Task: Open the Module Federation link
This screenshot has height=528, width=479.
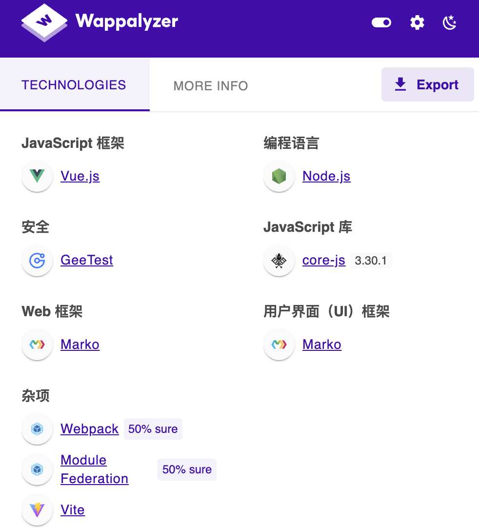Action: click(x=95, y=469)
